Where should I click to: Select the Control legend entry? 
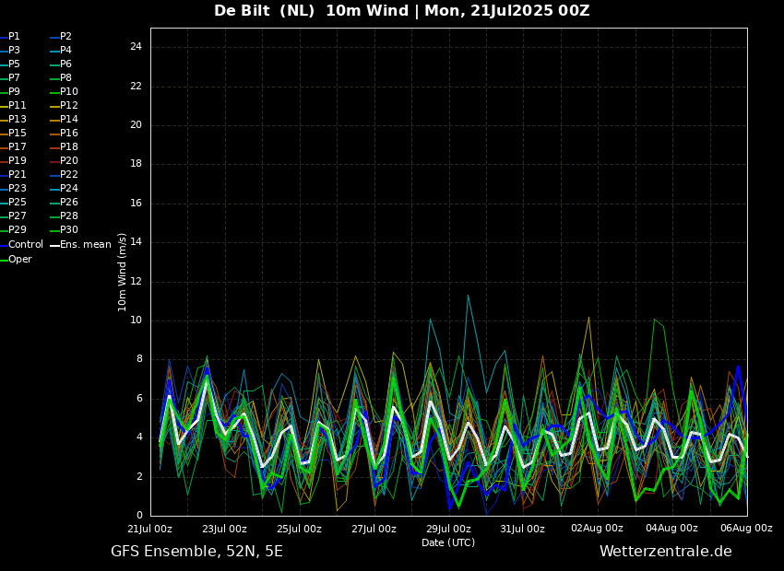21,245
